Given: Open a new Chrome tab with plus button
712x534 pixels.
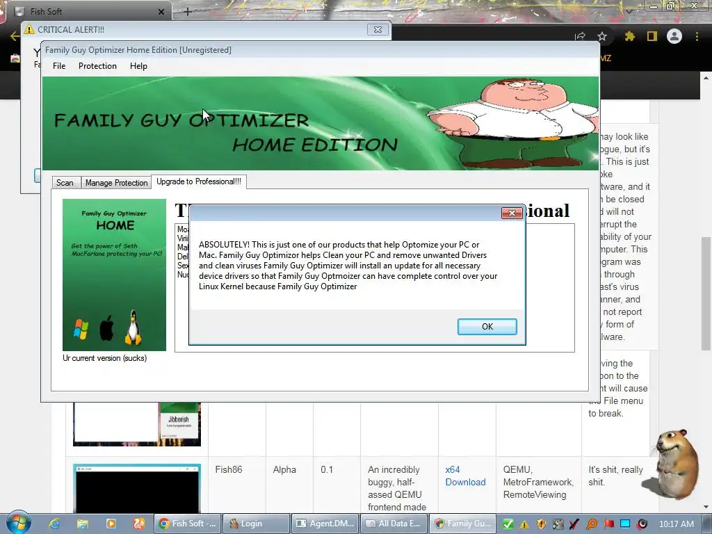Looking at the screenshot, I should point(188,12).
